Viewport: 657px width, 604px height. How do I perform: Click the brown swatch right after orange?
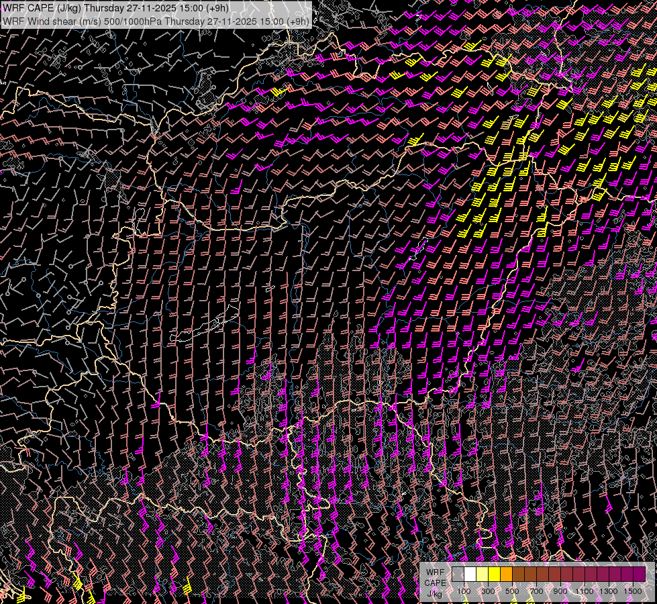coord(518,574)
